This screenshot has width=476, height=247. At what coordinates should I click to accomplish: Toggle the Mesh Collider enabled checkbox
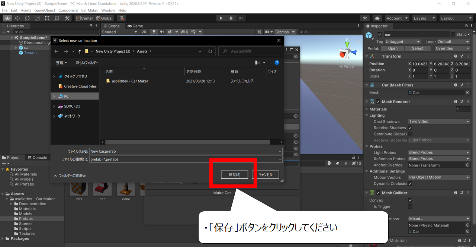(378, 193)
